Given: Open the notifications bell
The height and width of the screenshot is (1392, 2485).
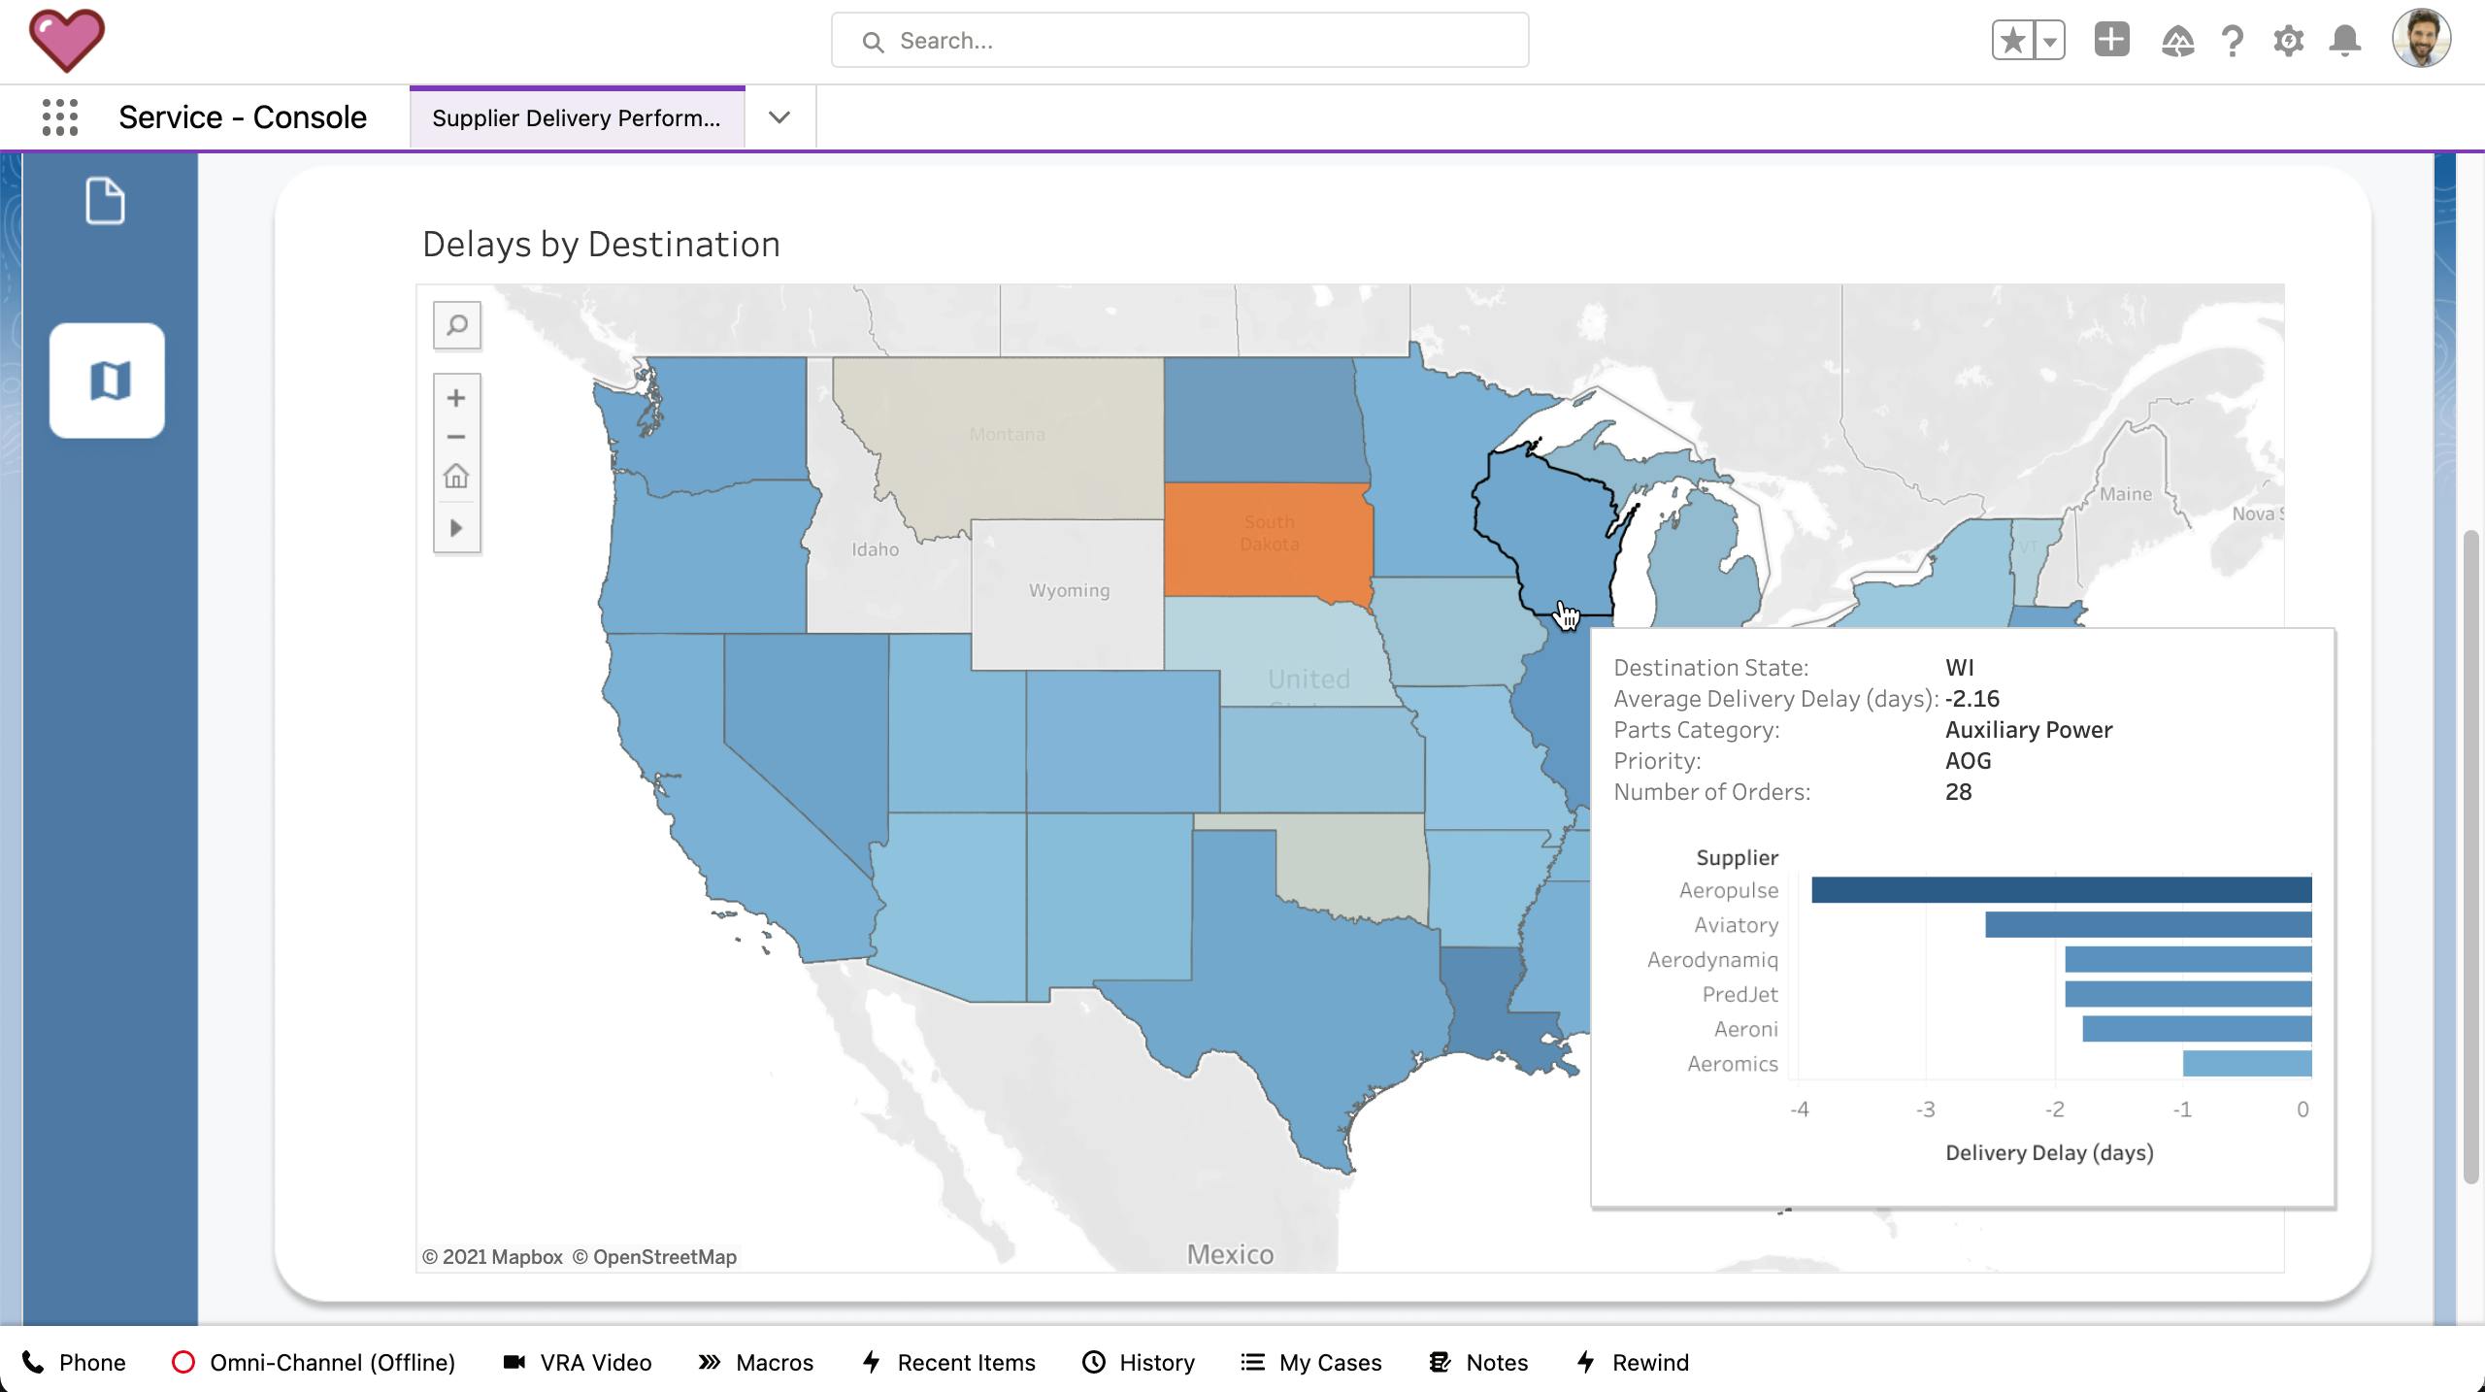Looking at the screenshot, I should click(2345, 41).
